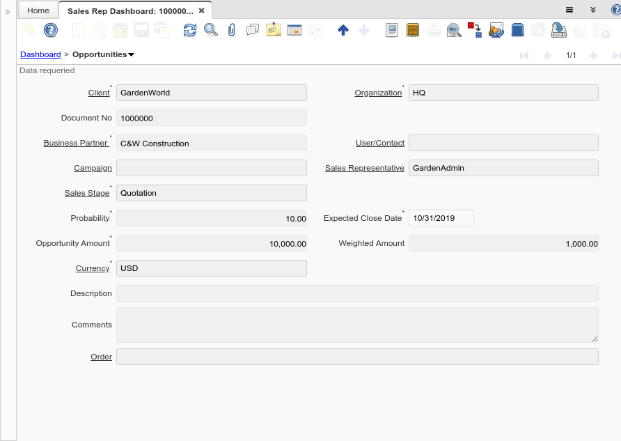Click the paperclip Attachment icon
Image resolution: width=621 pixels, height=441 pixels.
[232, 30]
